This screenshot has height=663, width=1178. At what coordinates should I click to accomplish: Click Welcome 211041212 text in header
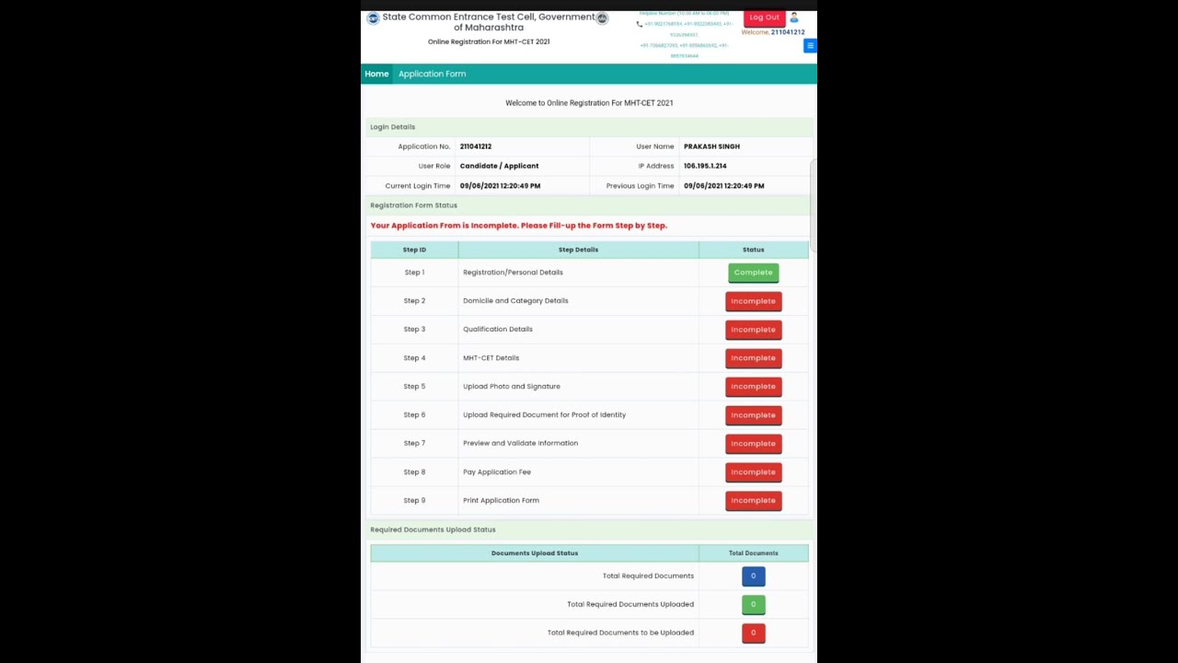point(773,32)
